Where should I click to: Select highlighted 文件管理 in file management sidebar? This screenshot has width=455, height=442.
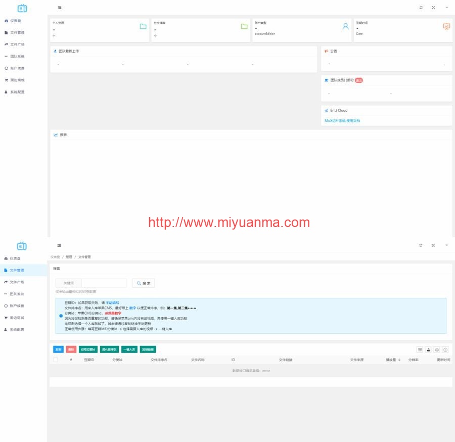(23, 270)
